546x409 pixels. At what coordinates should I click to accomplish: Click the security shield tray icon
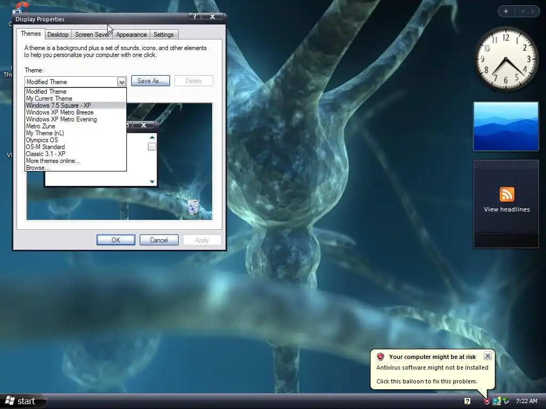tap(487, 401)
